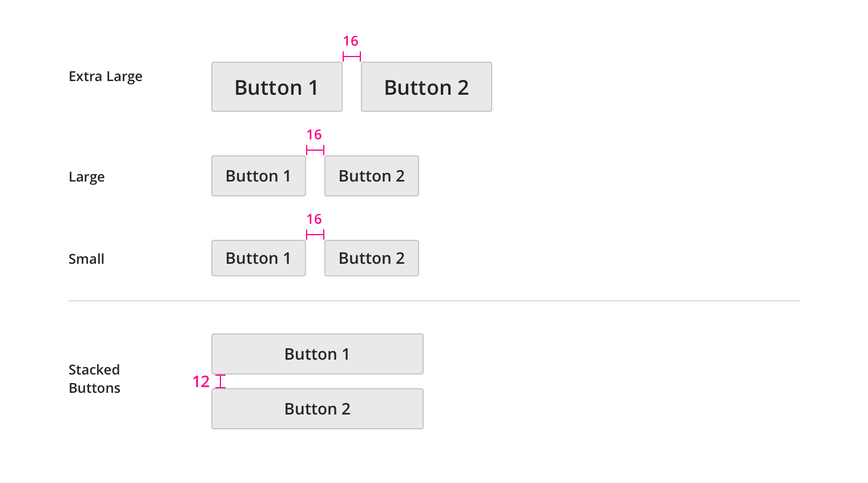Screen dimensions: 868x483
Task: Click the Large row label
Action: point(87,177)
